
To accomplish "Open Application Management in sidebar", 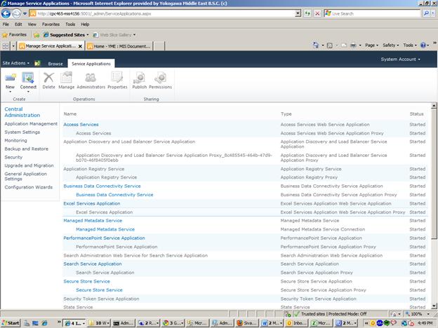I will click(x=31, y=123).
